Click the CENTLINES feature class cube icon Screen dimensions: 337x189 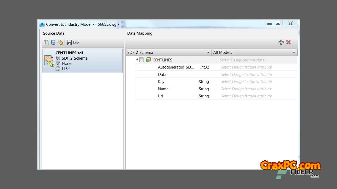pyautogui.click(x=148, y=60)
